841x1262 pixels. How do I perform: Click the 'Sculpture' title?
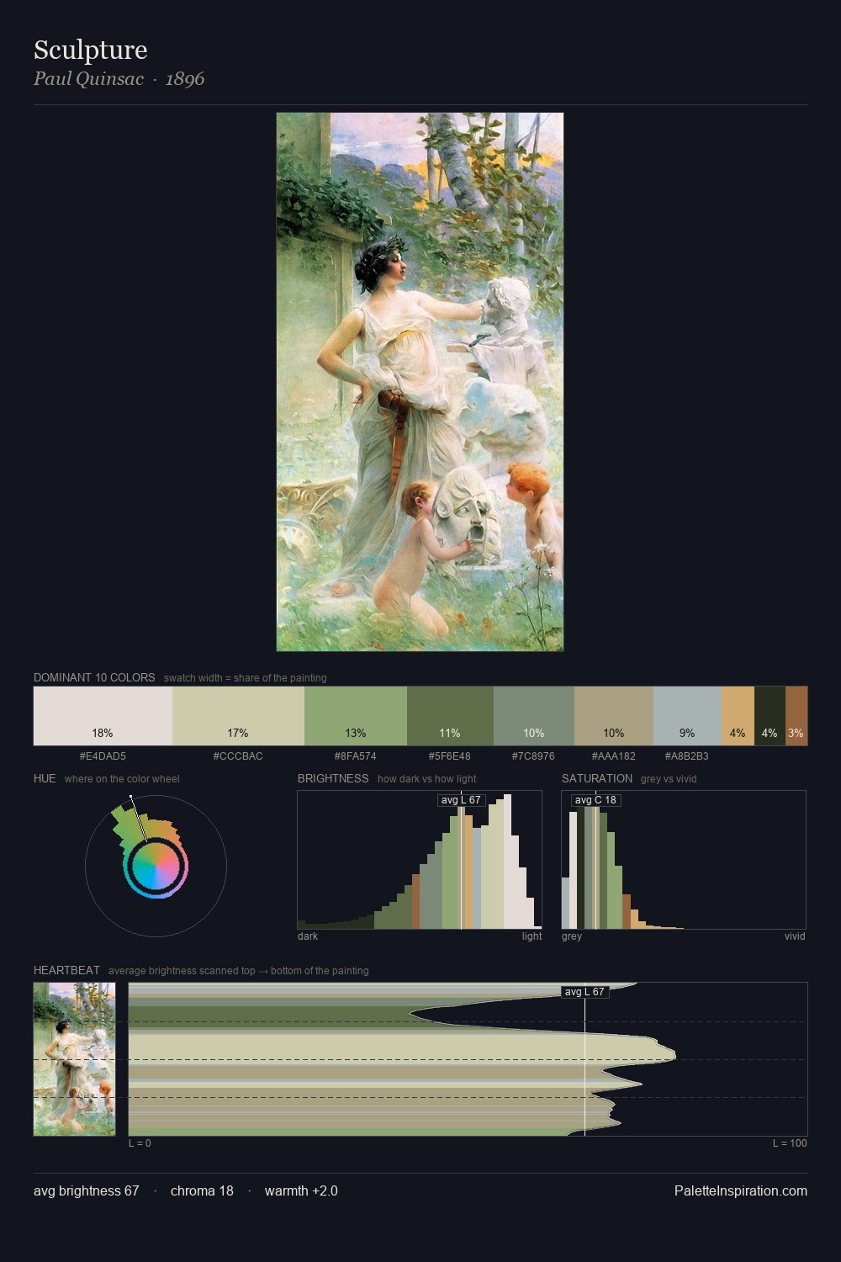[91, 50]
